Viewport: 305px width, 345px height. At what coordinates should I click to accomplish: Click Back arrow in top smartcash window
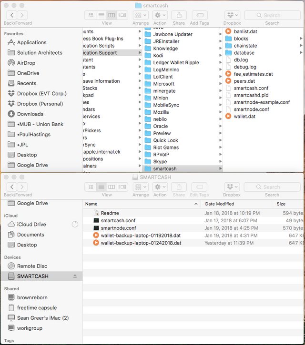pos(12,15)
